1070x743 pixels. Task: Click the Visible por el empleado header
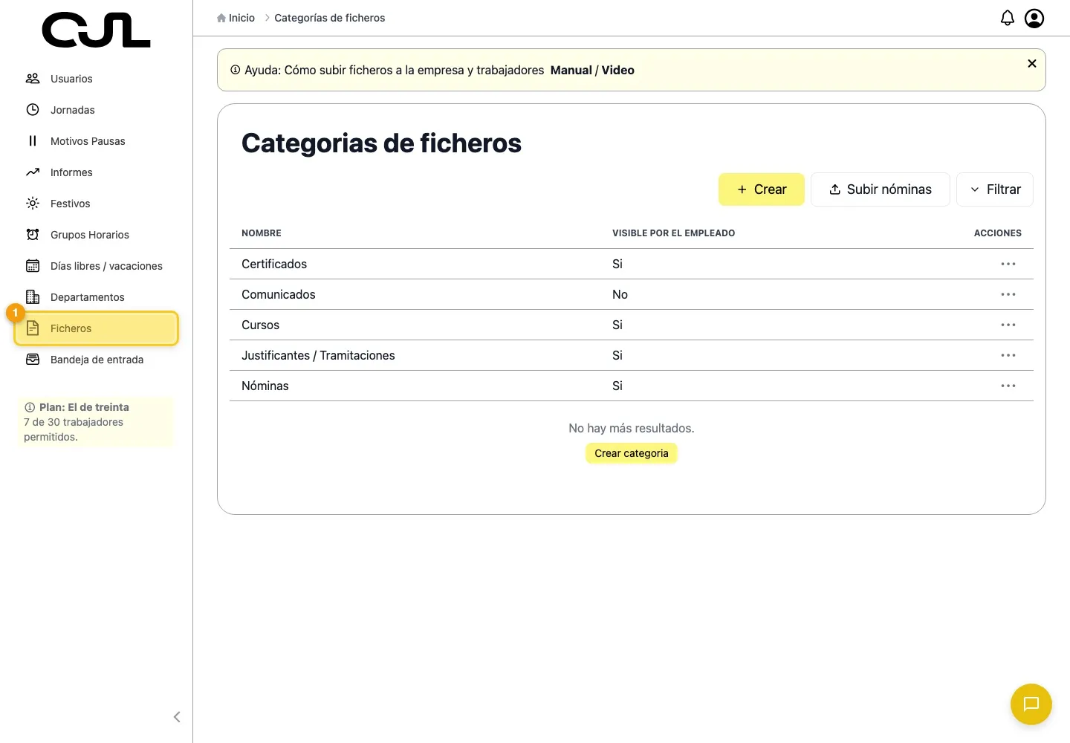click(x=674, y=233)
